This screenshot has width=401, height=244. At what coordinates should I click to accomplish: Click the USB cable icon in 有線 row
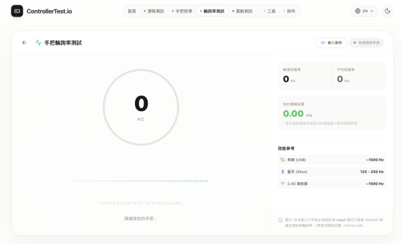point(282,160)
